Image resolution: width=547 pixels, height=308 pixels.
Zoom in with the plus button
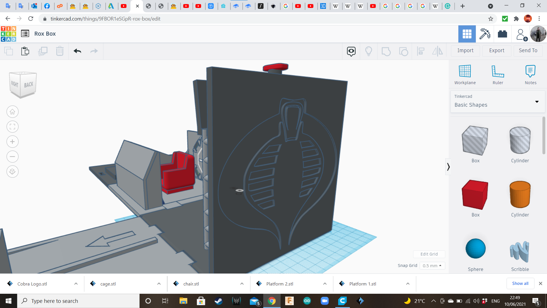click(13, 142)
